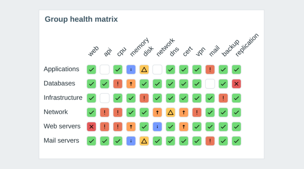Select the Web servers cert up-arrow icon
Viewport: 304px width, 169px height.
tap(184, 127)
